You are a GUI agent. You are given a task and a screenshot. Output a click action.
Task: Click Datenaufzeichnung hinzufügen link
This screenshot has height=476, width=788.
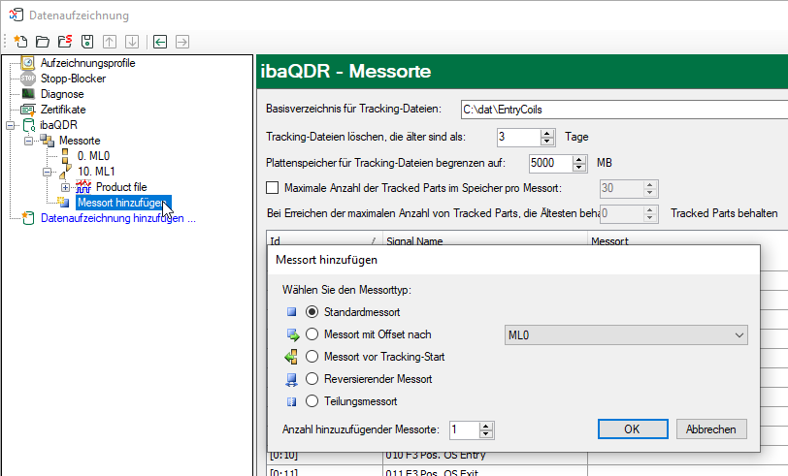tap(118, 218)
